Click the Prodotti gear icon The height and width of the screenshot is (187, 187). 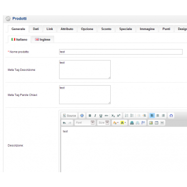[8, 19]
